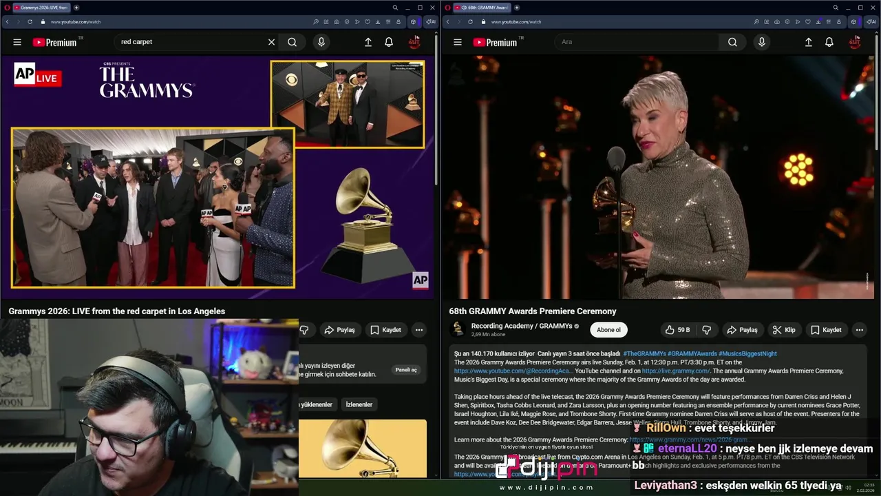Open a new tab in the right window

tap(516, 8)
